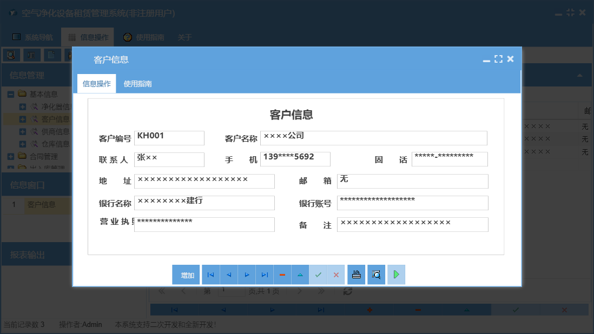Run the query with green play icon
Viewport: 594px width, 334px height.
tap(395, 275)
